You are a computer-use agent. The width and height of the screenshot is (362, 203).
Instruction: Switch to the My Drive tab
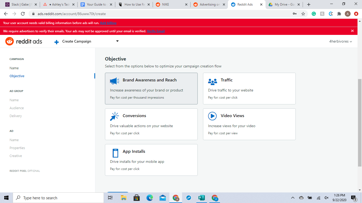coord(284,4)
